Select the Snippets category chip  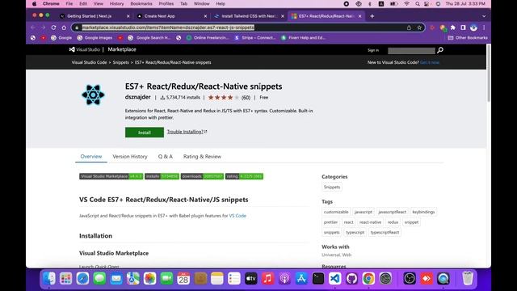332,187
